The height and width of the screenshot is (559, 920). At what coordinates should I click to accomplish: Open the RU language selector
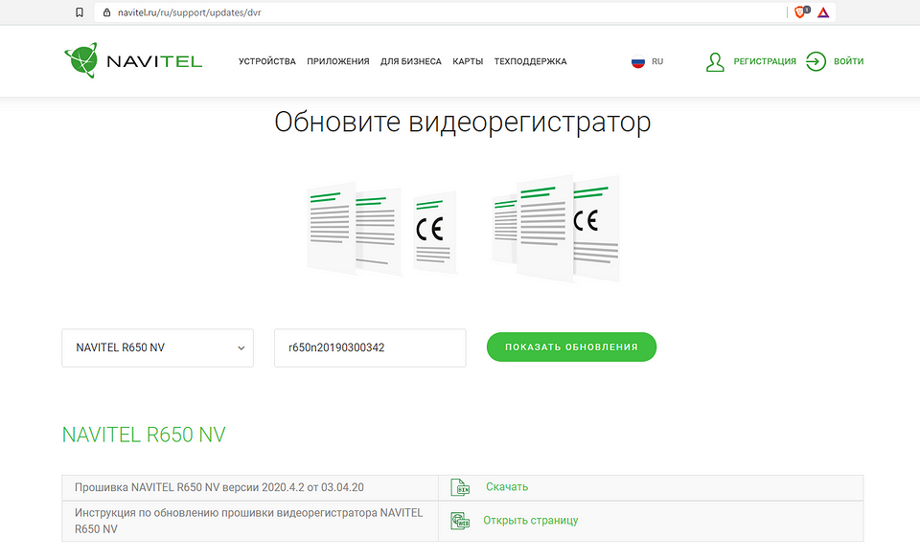pos(648,60)
